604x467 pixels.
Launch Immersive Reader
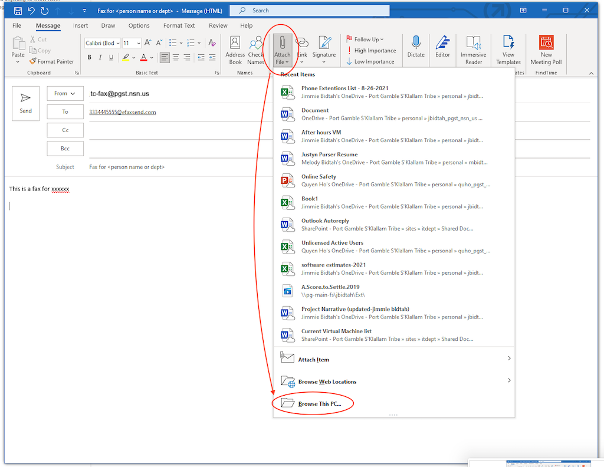474,50
